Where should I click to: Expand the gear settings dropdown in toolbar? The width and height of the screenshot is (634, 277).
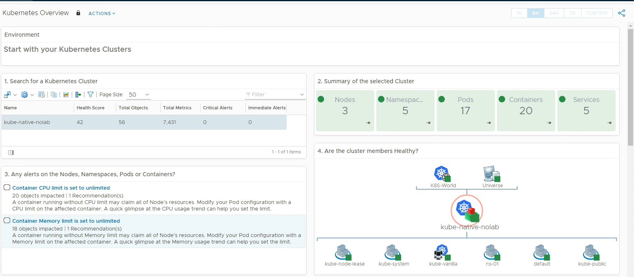(x=27, y=95)
